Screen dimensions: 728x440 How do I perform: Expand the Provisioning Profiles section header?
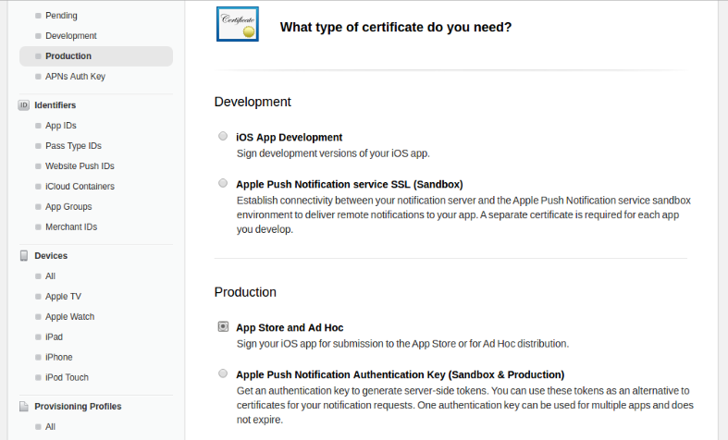coord(78,407)
